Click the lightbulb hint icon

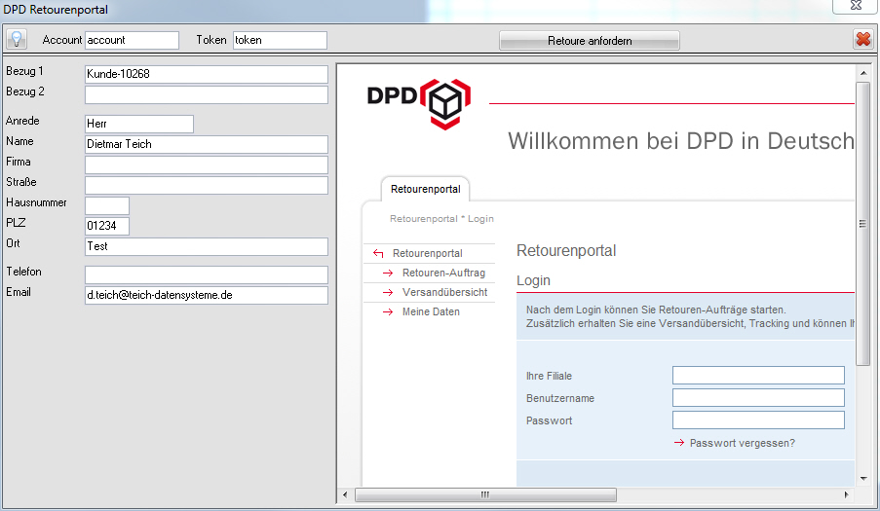pyautogui.click(x=17, y=39)
